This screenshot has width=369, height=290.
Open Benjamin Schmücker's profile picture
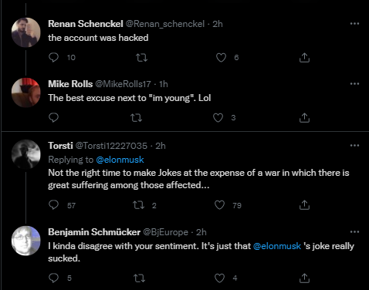click(26, 241)
